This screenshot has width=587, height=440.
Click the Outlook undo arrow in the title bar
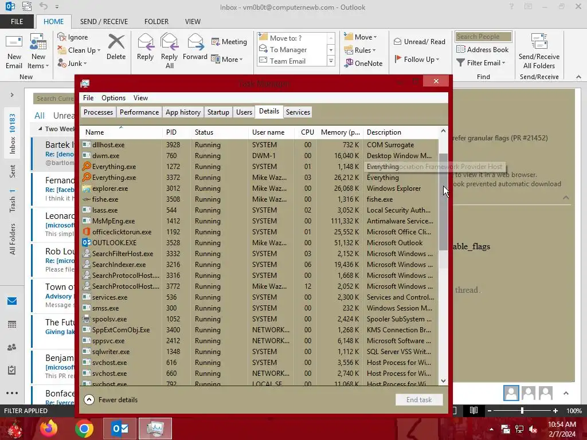44,6
